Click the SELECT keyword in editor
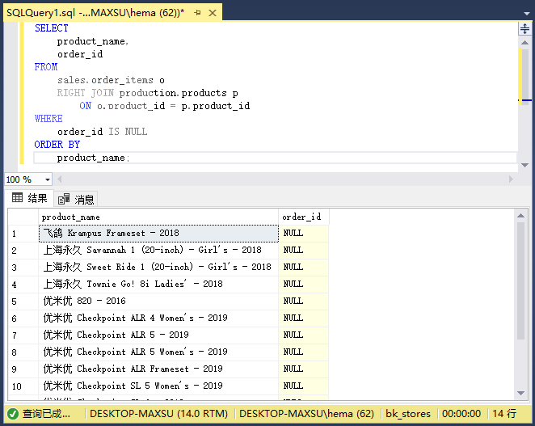Screen dimensions: 535x426 point(52,28)
